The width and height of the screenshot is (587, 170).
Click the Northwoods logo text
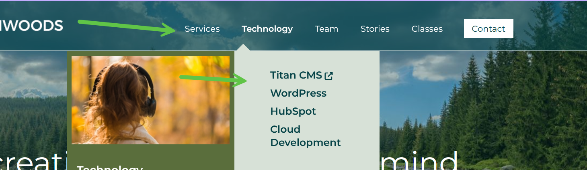tap(31, 26)
